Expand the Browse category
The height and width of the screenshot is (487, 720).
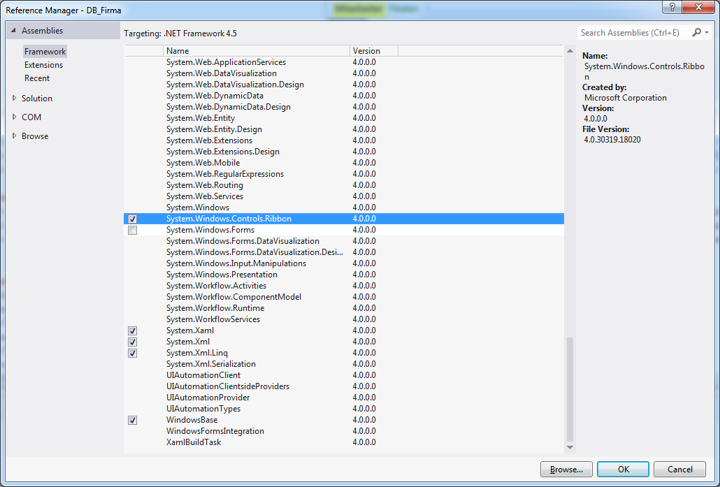pos(14,136)
